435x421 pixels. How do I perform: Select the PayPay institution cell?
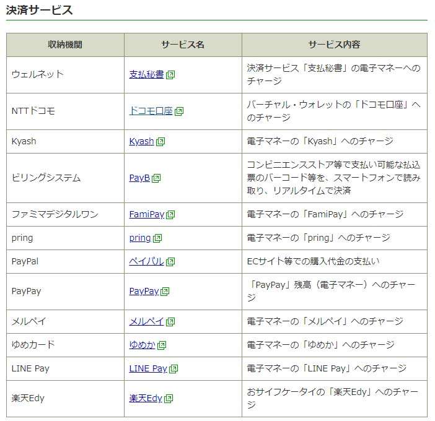(65, 292)
